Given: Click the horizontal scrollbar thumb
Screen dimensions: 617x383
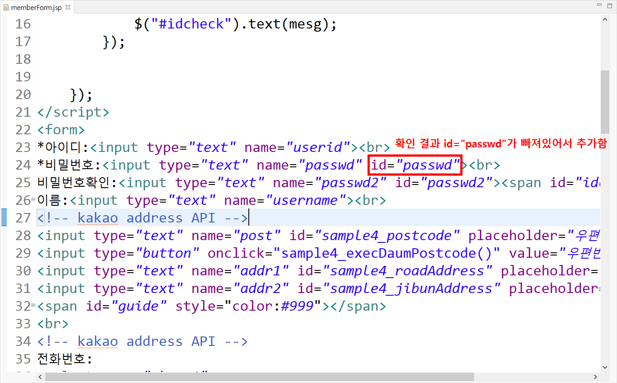Looking at the screenshot, I should [x=259, y=377].
